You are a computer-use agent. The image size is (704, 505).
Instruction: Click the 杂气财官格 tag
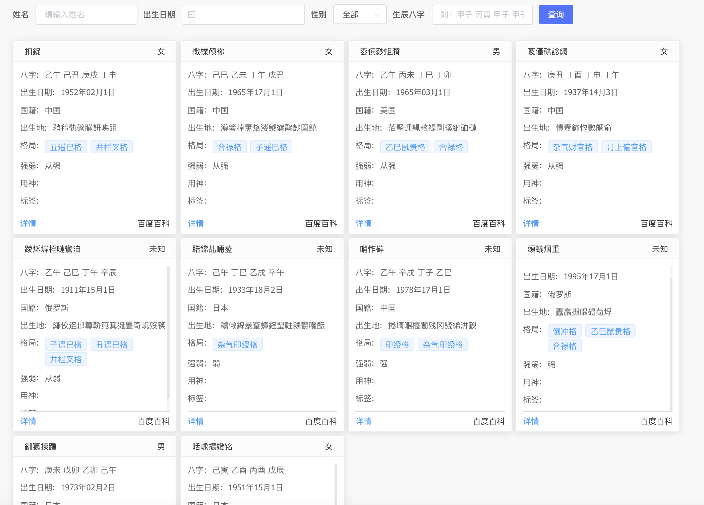(x=573, y=147)
